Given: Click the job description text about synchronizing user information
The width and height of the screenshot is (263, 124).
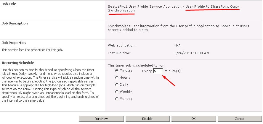Looking at the screenshot, I should pyautogui.click(x=179, y=28).
